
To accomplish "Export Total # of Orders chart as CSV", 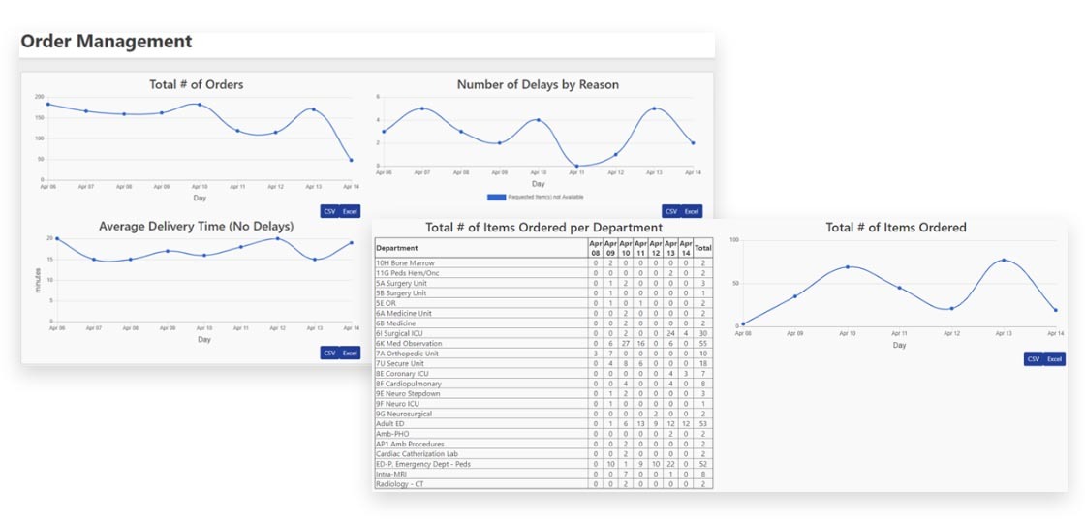I will [329, 212].
